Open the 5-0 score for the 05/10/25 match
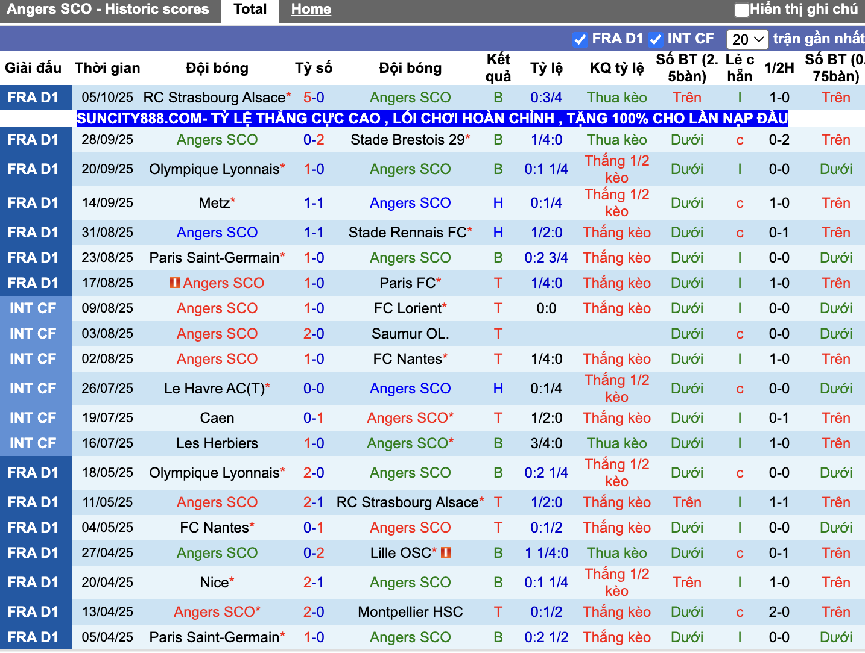 (314, 98)
